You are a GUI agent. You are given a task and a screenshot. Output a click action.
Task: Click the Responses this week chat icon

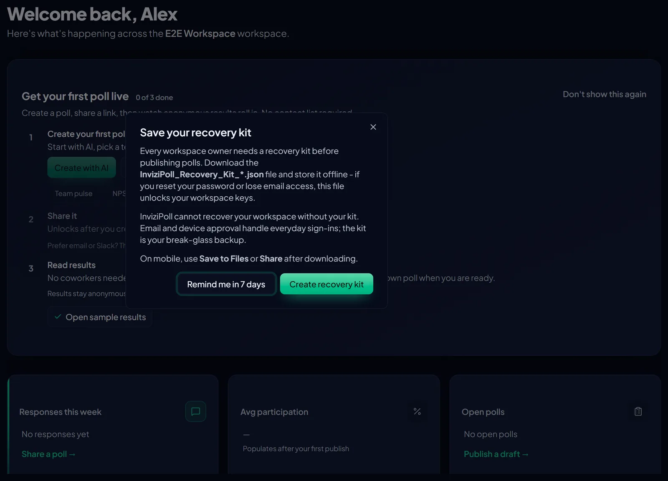coord(195,411)
